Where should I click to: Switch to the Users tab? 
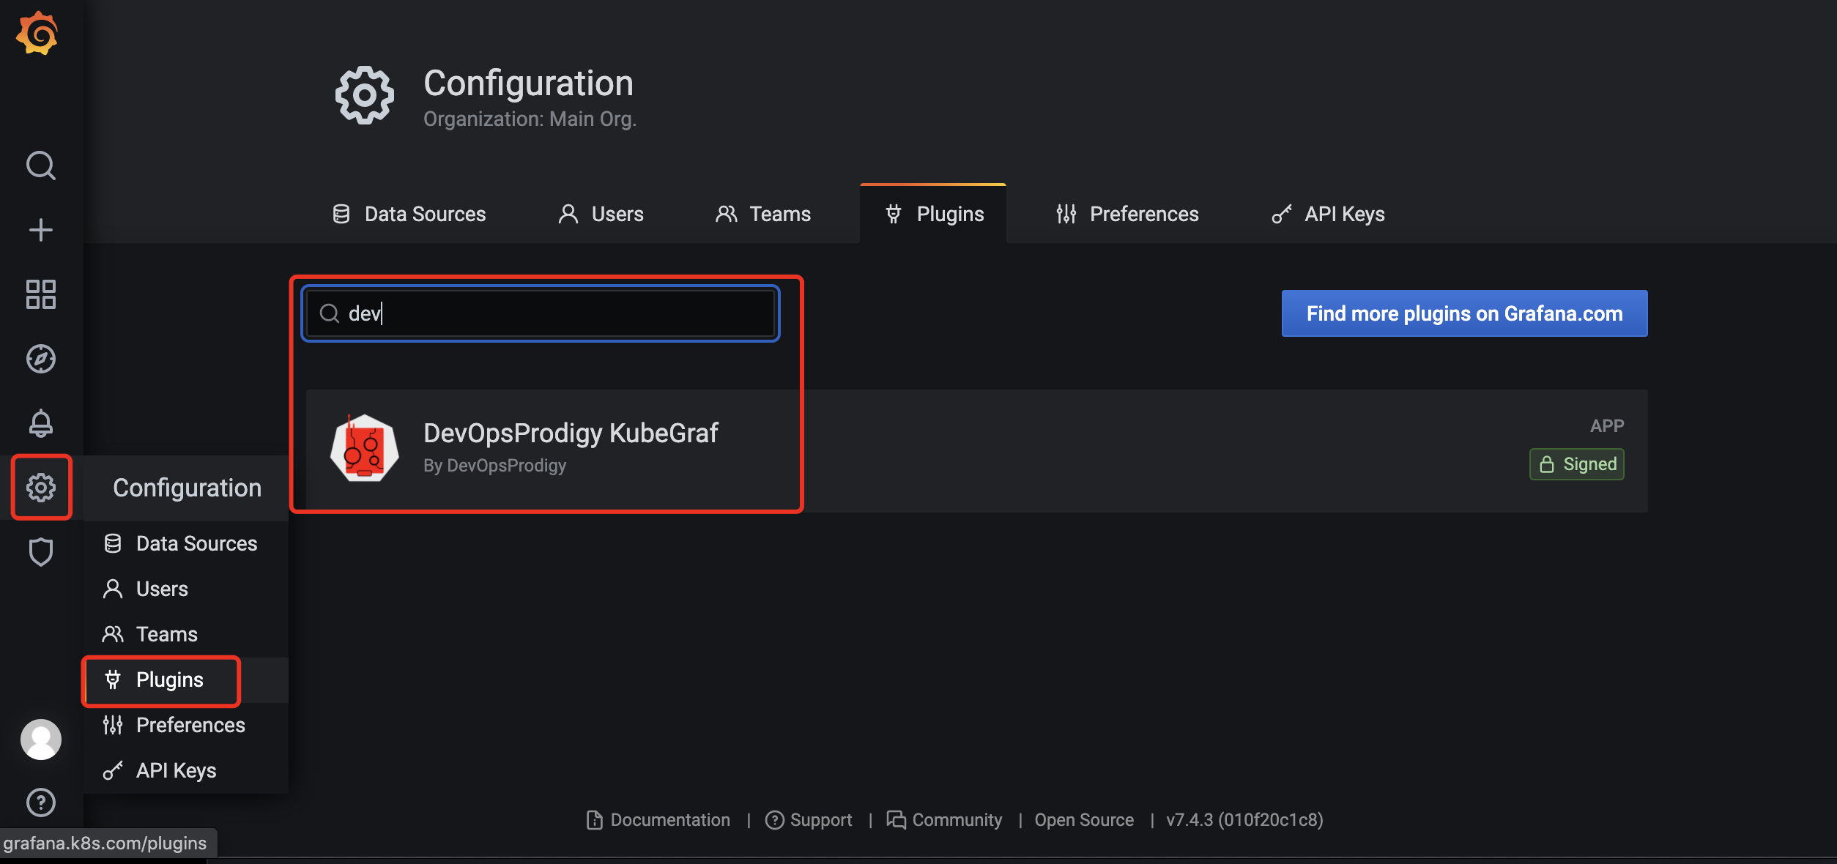pos(601,214)
